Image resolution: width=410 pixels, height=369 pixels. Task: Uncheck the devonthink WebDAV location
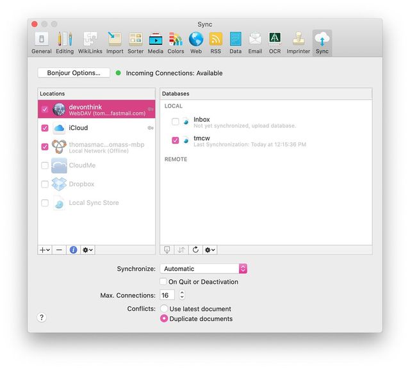coord(45,109)
